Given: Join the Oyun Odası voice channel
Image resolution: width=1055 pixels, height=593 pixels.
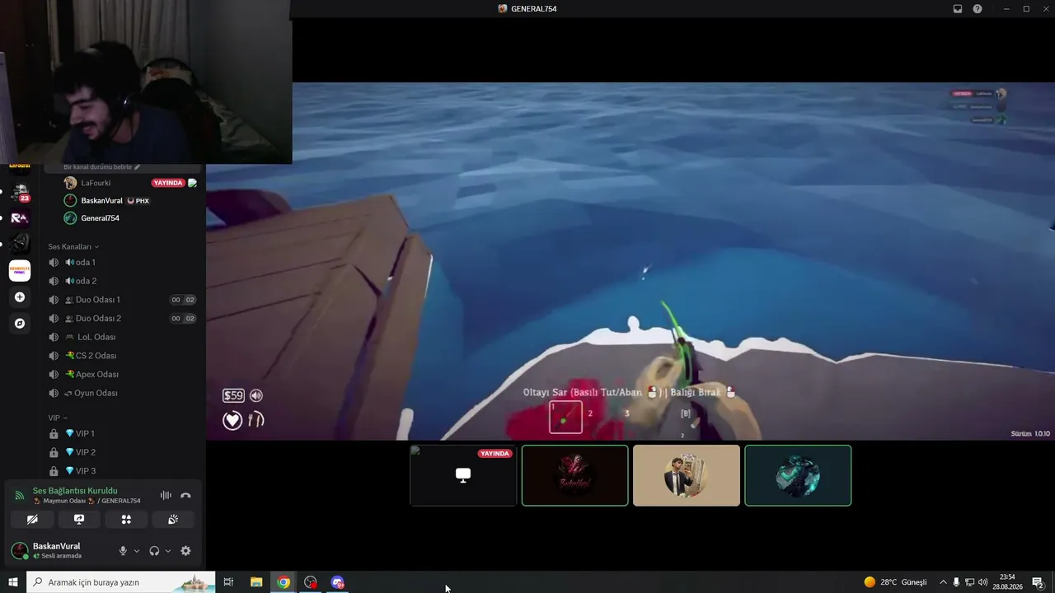Looking at the screenshot, I should [x=122, y=393].
